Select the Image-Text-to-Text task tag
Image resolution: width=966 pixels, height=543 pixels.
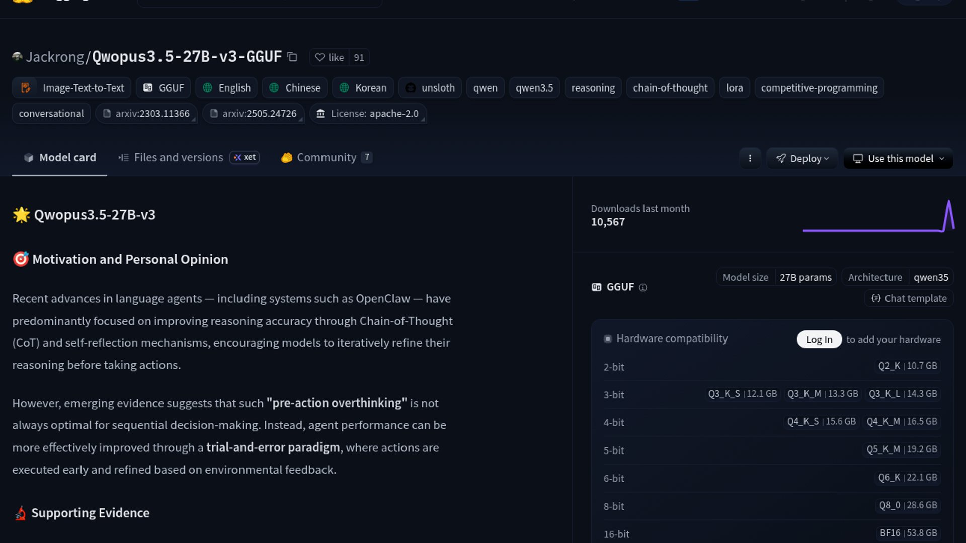click(x=72, y=87)
